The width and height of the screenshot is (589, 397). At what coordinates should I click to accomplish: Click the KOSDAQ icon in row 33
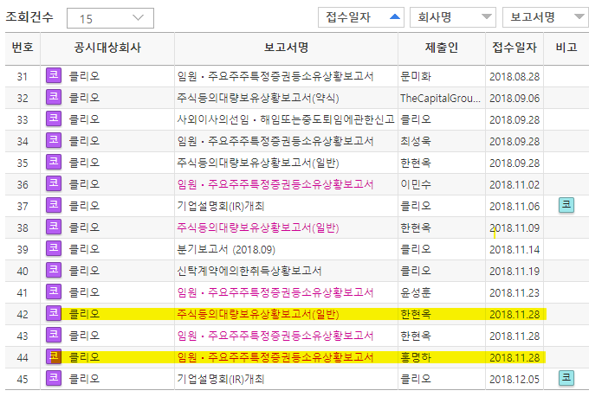click(x=54, y=118)
